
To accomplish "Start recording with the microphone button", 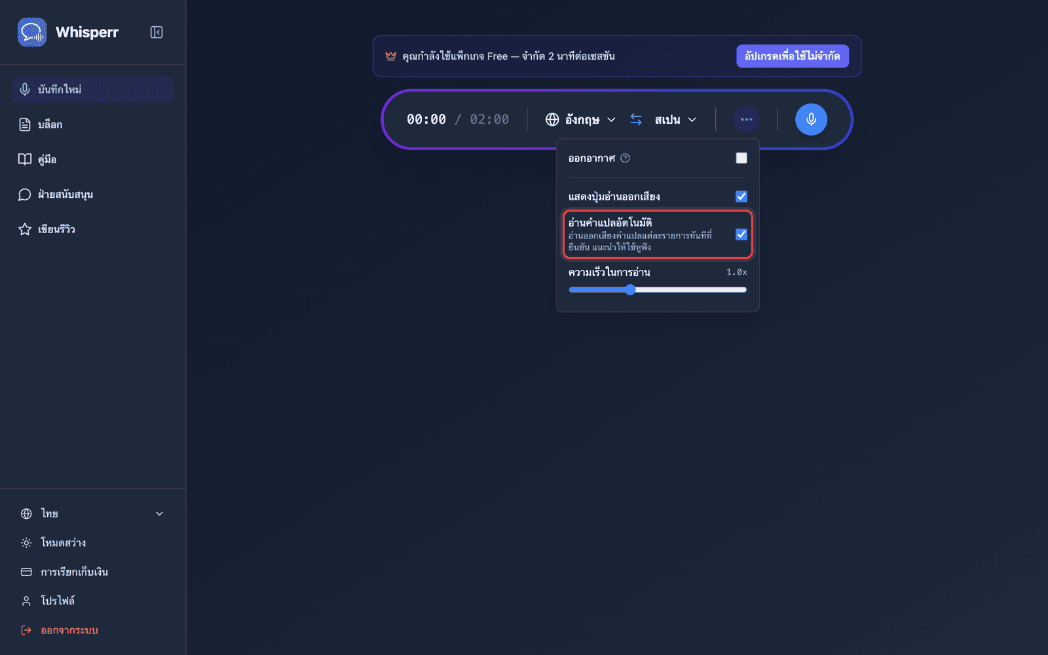I will (x=811, y=119).
